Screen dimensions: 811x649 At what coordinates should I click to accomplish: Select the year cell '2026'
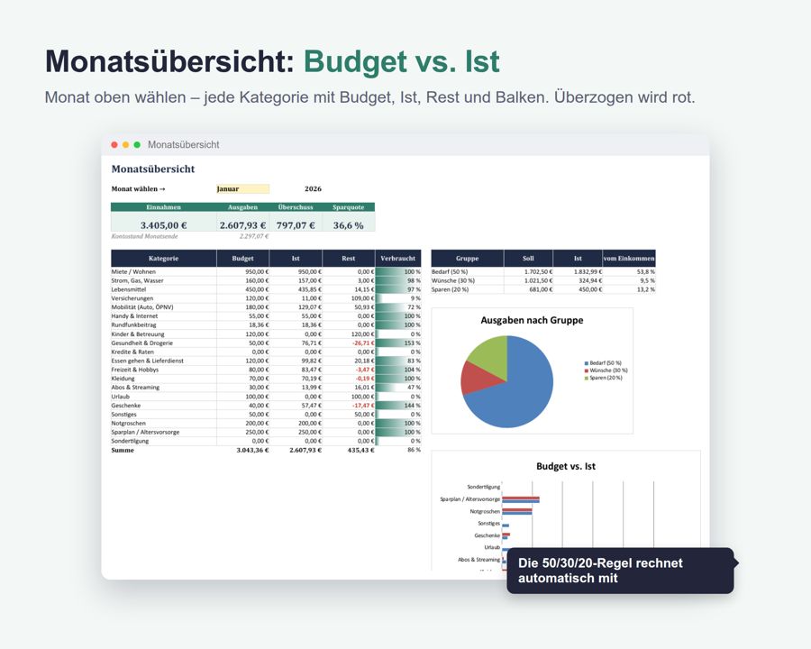pos(313,189)
